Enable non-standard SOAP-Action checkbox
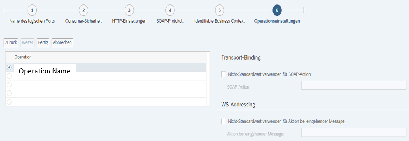Screen dimensions: 409x141 click(223, 74)
